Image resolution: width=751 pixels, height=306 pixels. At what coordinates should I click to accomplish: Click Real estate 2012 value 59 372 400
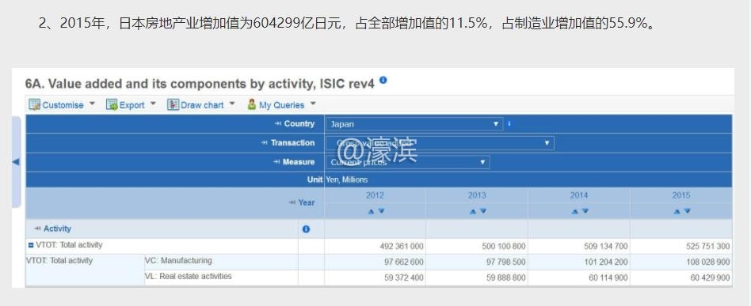[404, 278]
